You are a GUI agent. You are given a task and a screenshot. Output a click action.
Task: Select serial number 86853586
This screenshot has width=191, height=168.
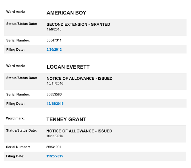coord(54,95)
